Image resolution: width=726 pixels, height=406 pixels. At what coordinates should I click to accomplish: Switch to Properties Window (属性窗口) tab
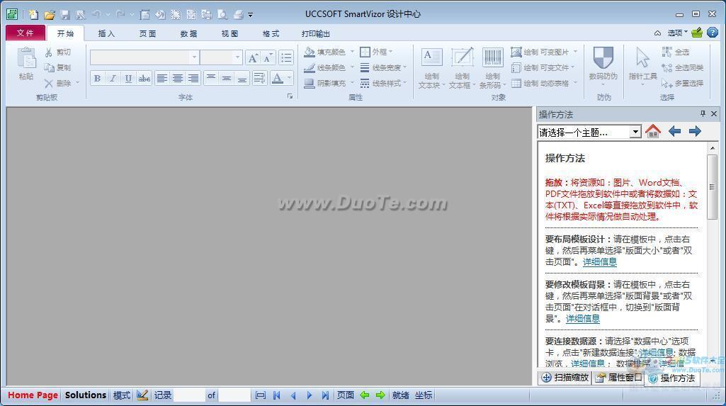coord(619,377)
